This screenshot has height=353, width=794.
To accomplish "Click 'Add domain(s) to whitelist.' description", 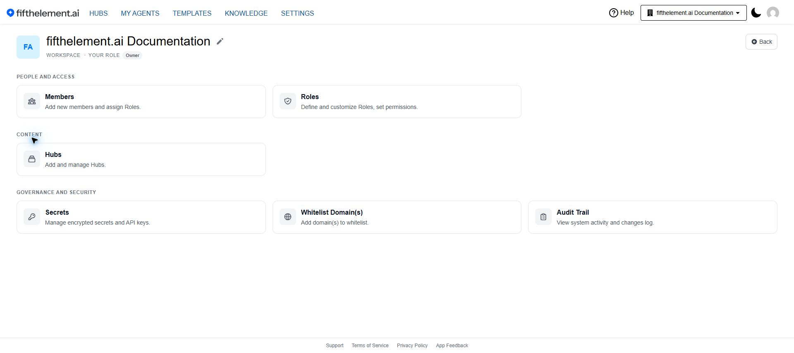I will coord(335,223).
